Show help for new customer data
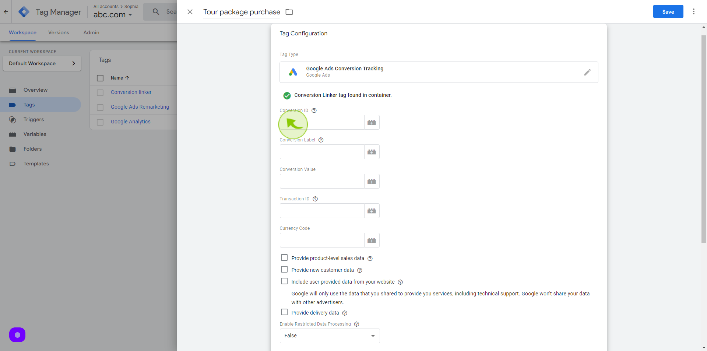Screen dimensions: 707x351 360,270
